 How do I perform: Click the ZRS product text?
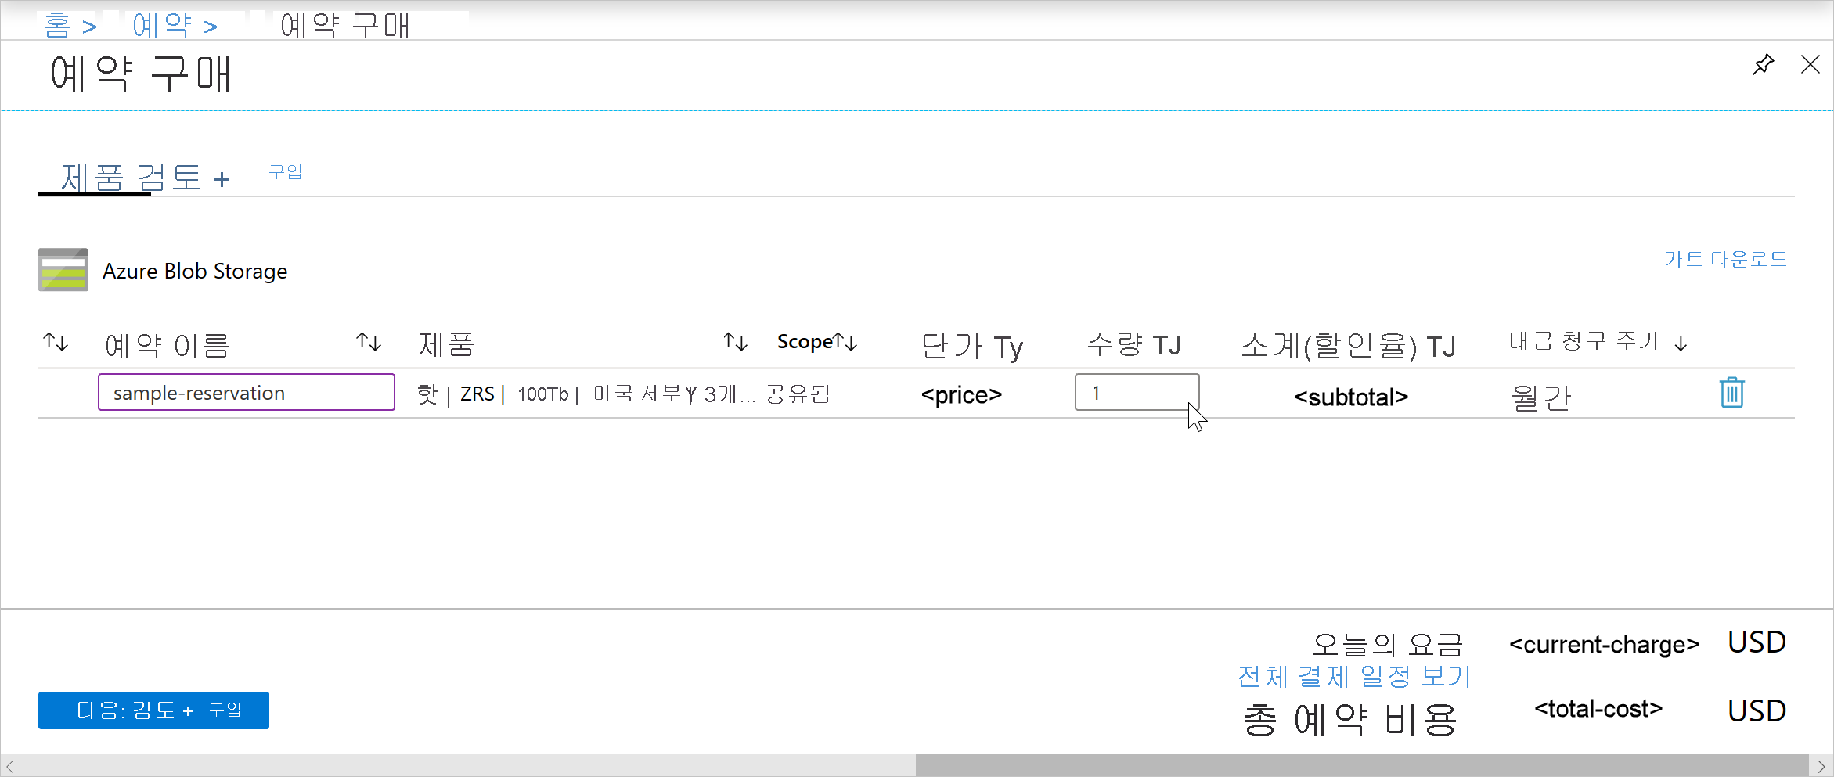coord(477,394)
